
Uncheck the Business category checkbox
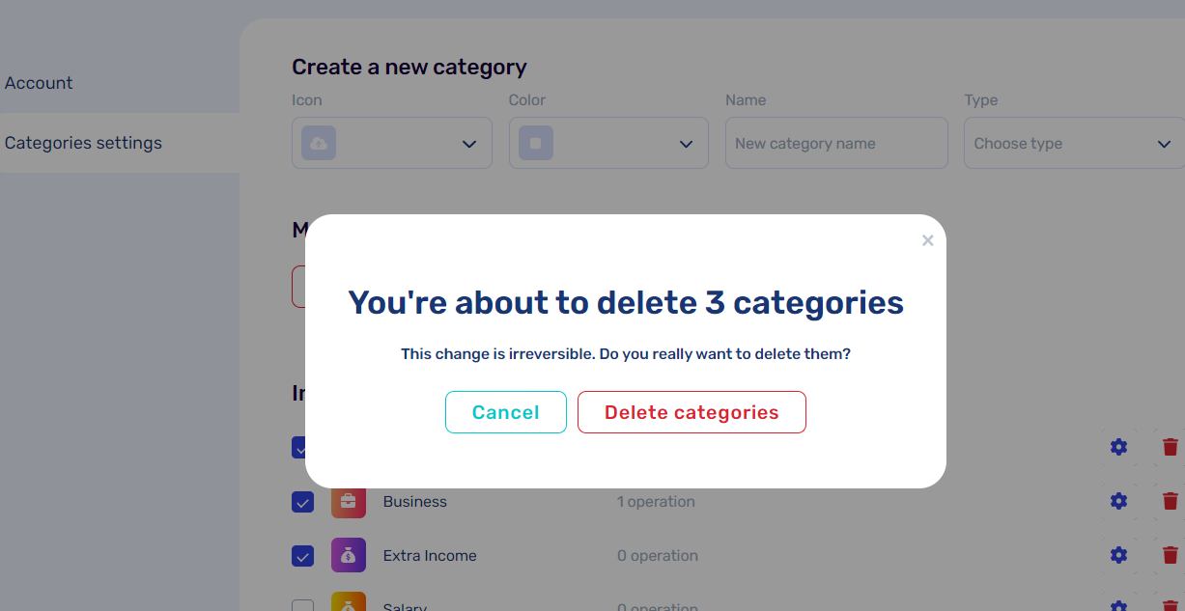(x=303, y=502)
